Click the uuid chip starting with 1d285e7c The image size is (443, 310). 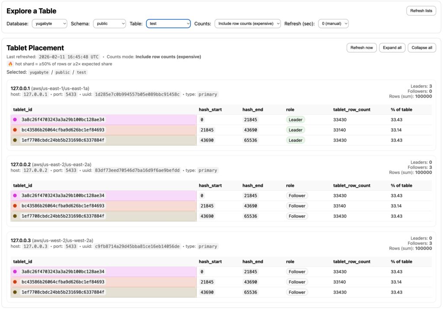click(x=137, y=94)
